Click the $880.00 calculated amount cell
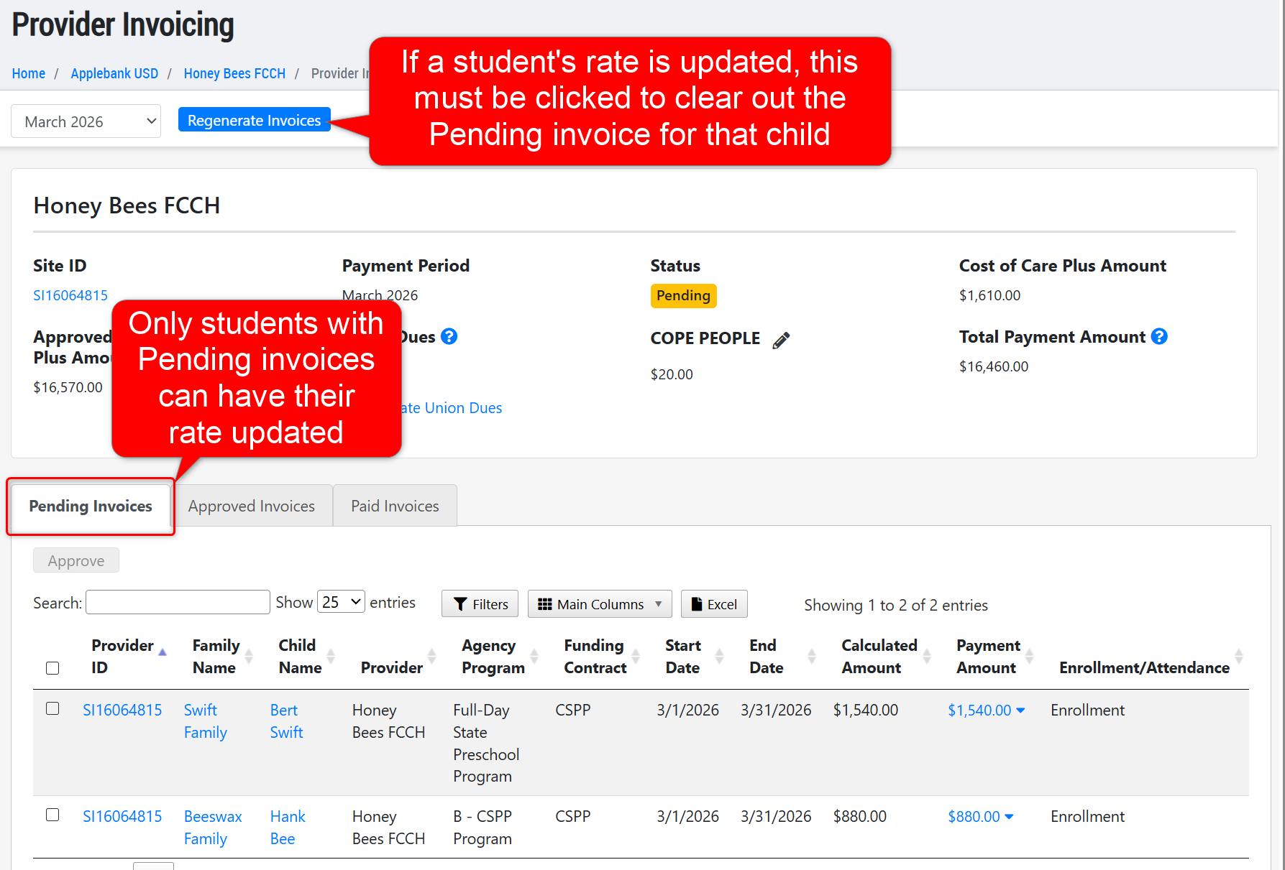 (860, 817)
